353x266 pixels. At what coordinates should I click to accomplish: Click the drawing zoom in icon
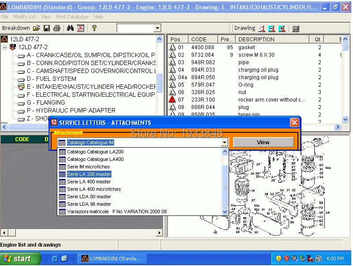coord(282,29)
